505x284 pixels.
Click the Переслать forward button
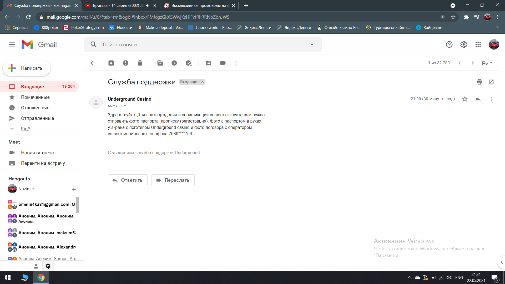point(173,180)
